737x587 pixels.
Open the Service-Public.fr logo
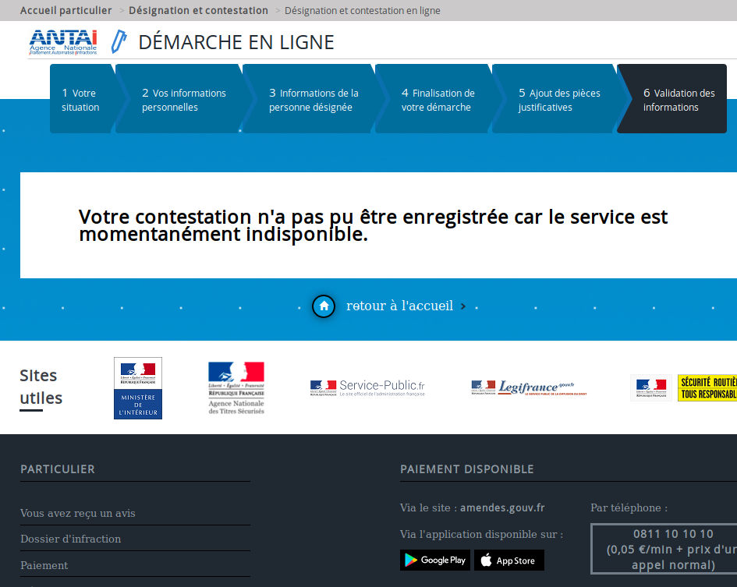(x=367, y=388)
